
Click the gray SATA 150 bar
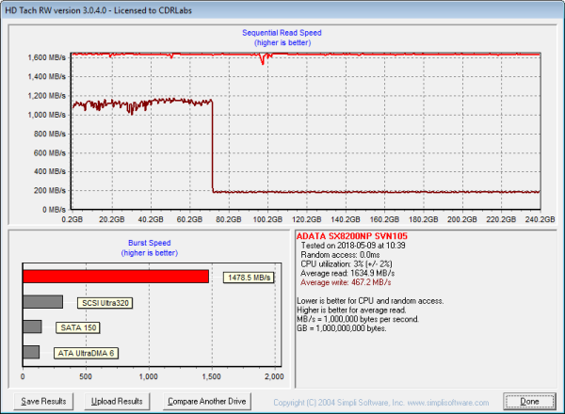coord(32,326)
